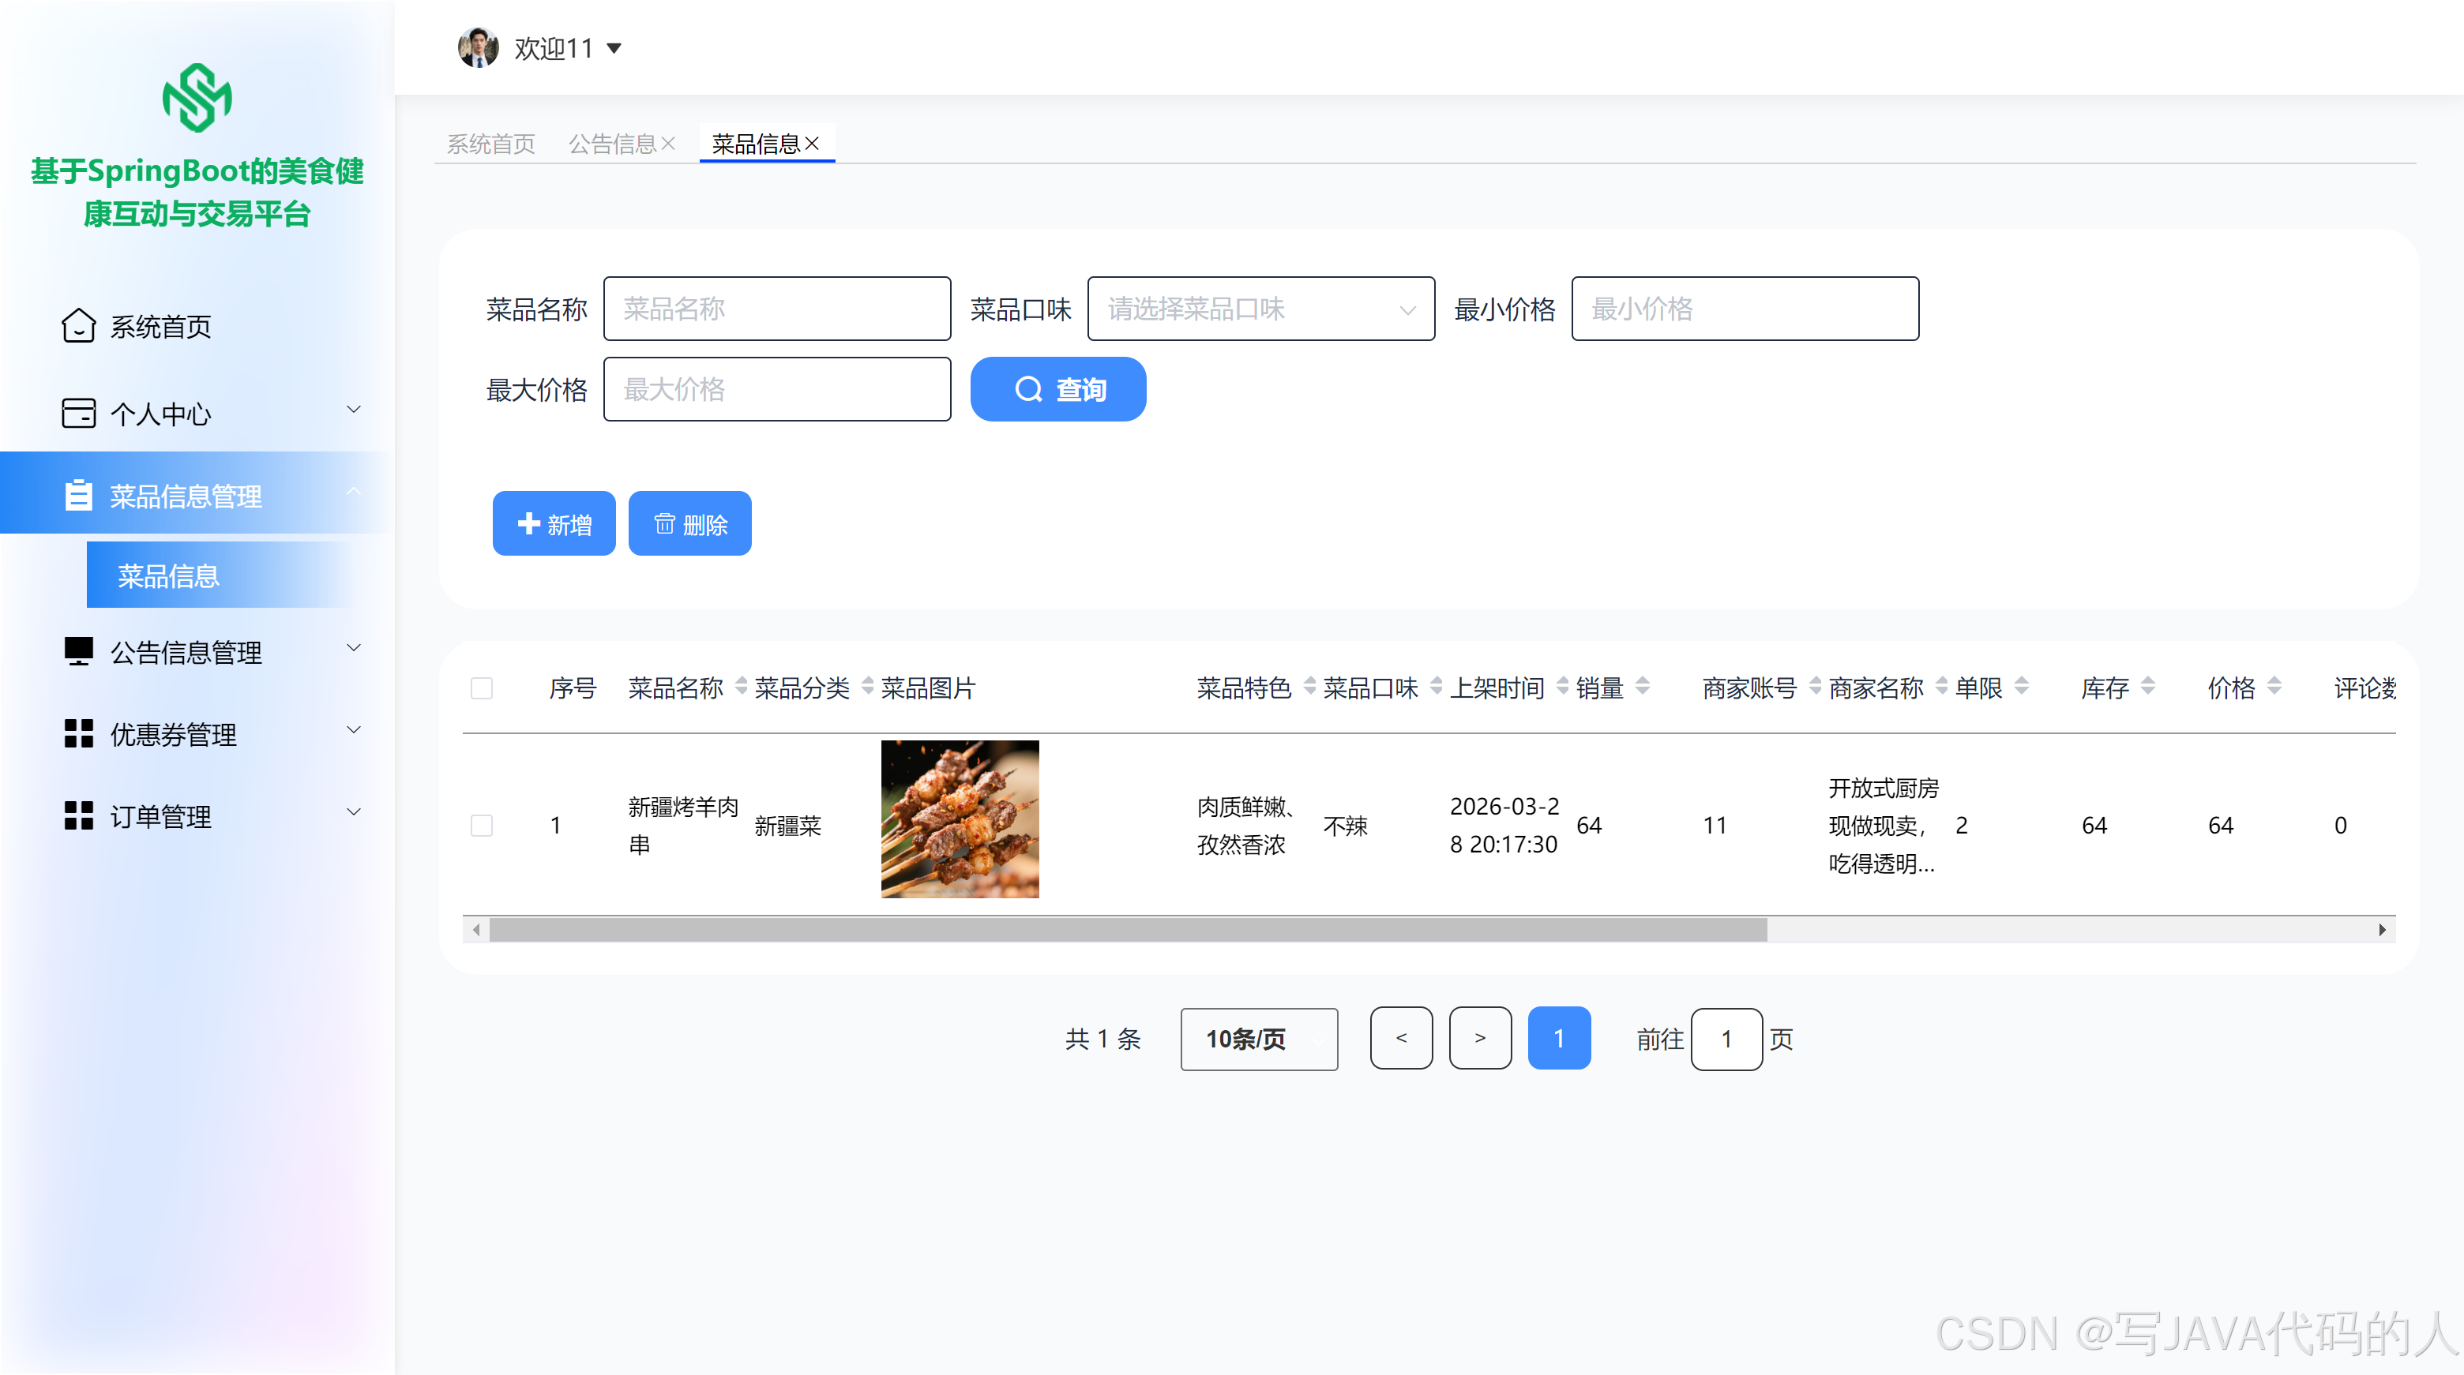Click the 前往 page number input box
This screenshot has width=2464, height=1375.
[1726, 1039]
